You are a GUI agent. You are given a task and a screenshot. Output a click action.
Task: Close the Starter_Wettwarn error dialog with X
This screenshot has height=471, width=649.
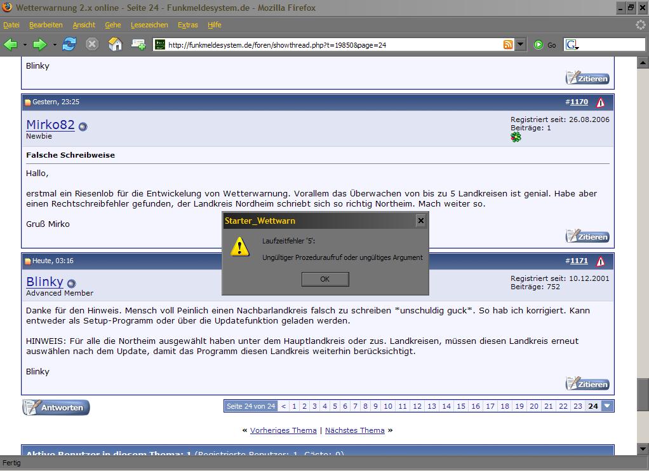tap(420, 221)
